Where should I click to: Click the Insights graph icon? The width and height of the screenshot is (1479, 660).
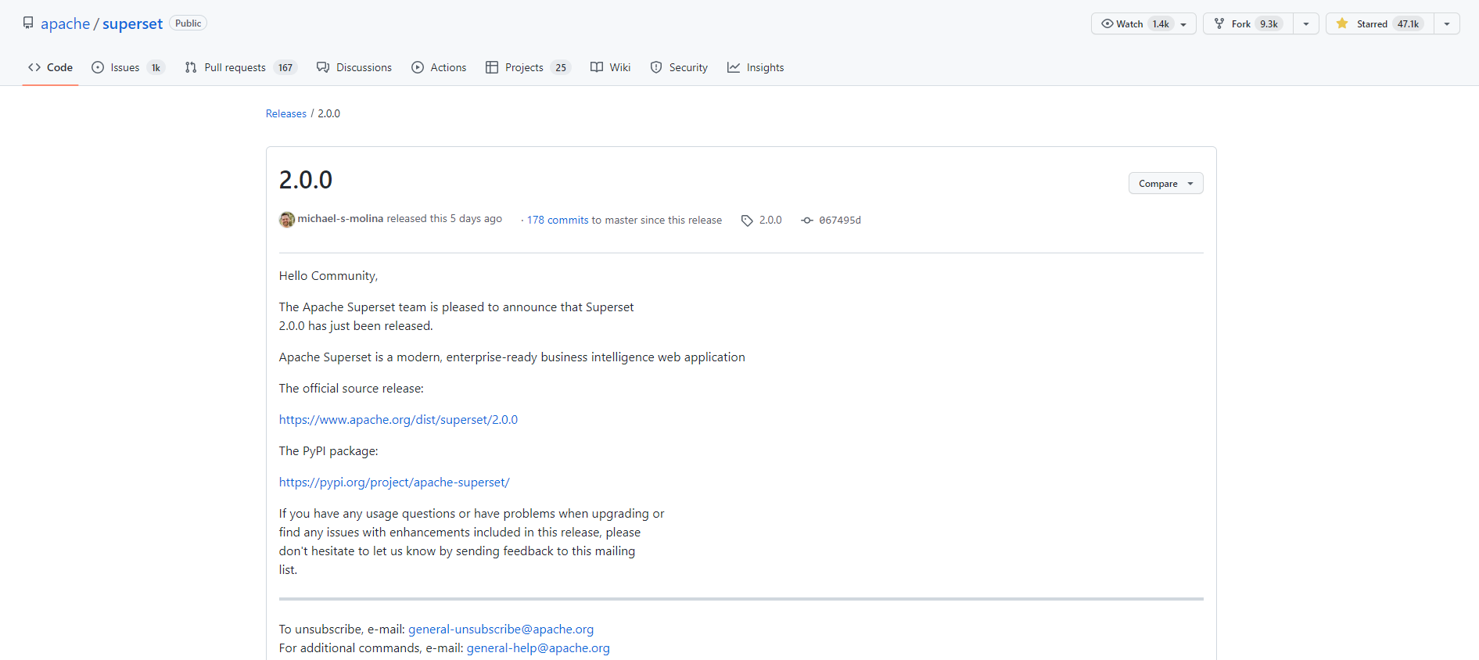pos(734,67)
